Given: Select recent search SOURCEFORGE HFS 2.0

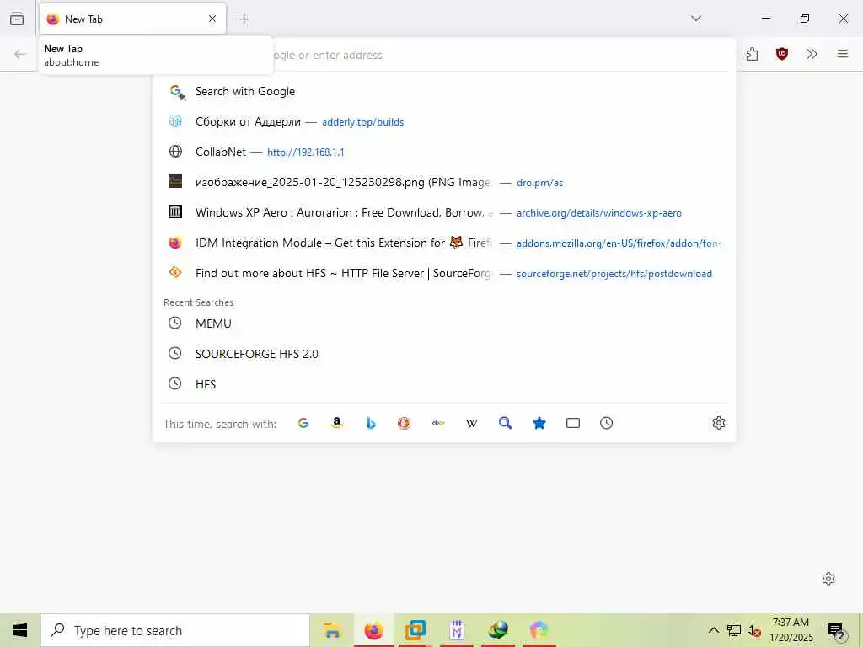Looking at the screenshot, I should point(444,354).
